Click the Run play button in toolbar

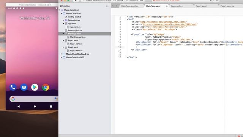[x=76, y=1]
